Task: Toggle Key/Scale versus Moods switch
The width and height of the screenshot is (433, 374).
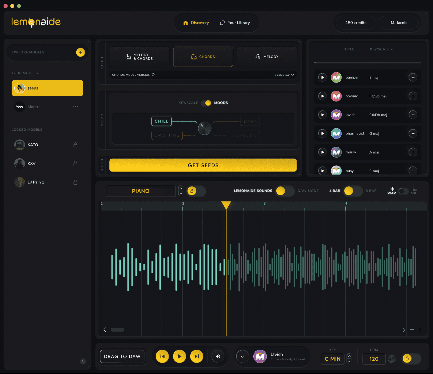Action: tap(206, 103)
